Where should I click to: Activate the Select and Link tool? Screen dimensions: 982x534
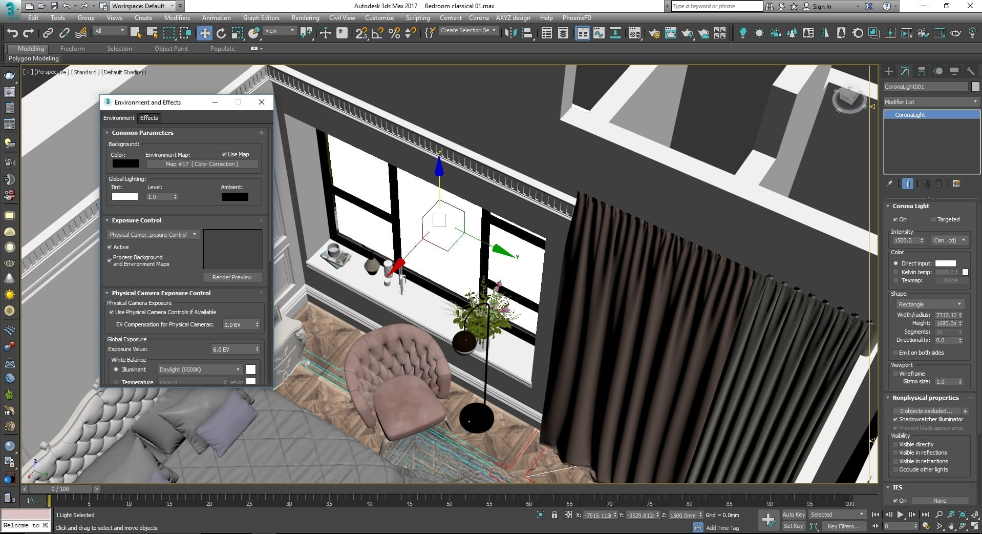tap(48, 33)
